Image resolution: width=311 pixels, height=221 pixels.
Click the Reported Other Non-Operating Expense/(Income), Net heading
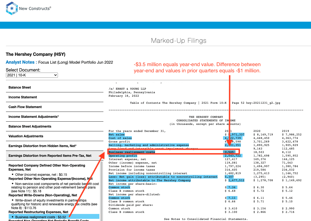[x=51, y=179]
